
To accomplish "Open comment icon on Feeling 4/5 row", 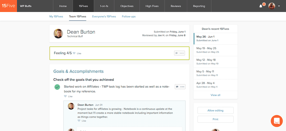I will coord(176,53).
